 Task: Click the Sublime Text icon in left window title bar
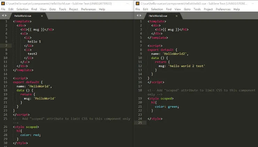click(x=3, y=3)
